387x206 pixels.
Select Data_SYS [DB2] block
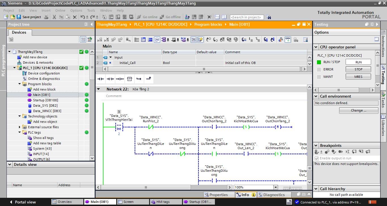point(45,106)
